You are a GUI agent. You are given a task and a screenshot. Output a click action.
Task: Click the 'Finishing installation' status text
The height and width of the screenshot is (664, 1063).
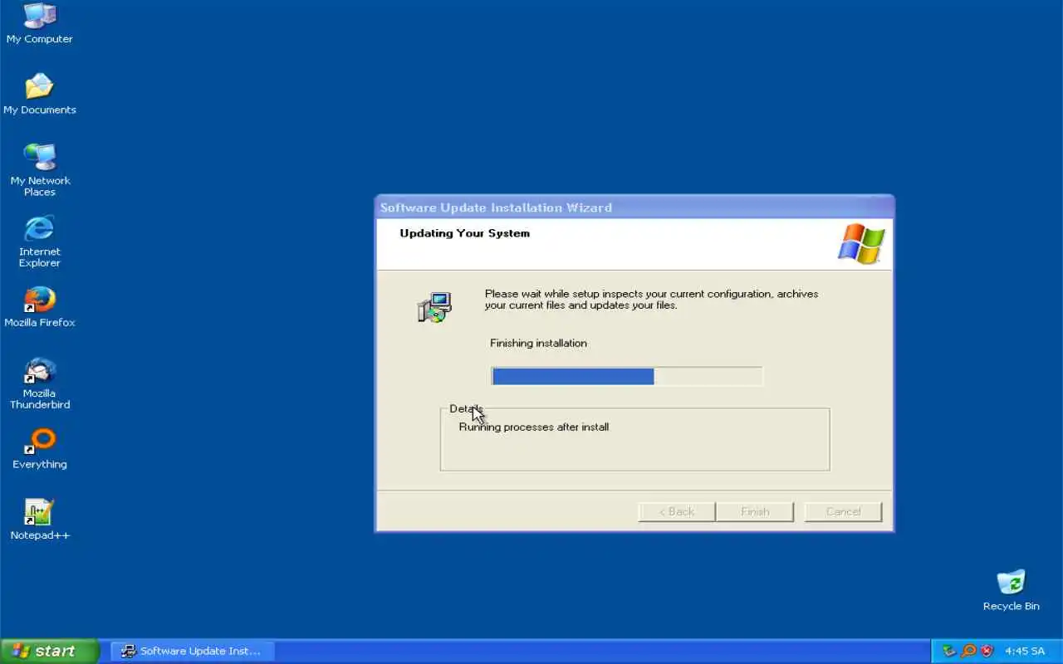[538, 343]
